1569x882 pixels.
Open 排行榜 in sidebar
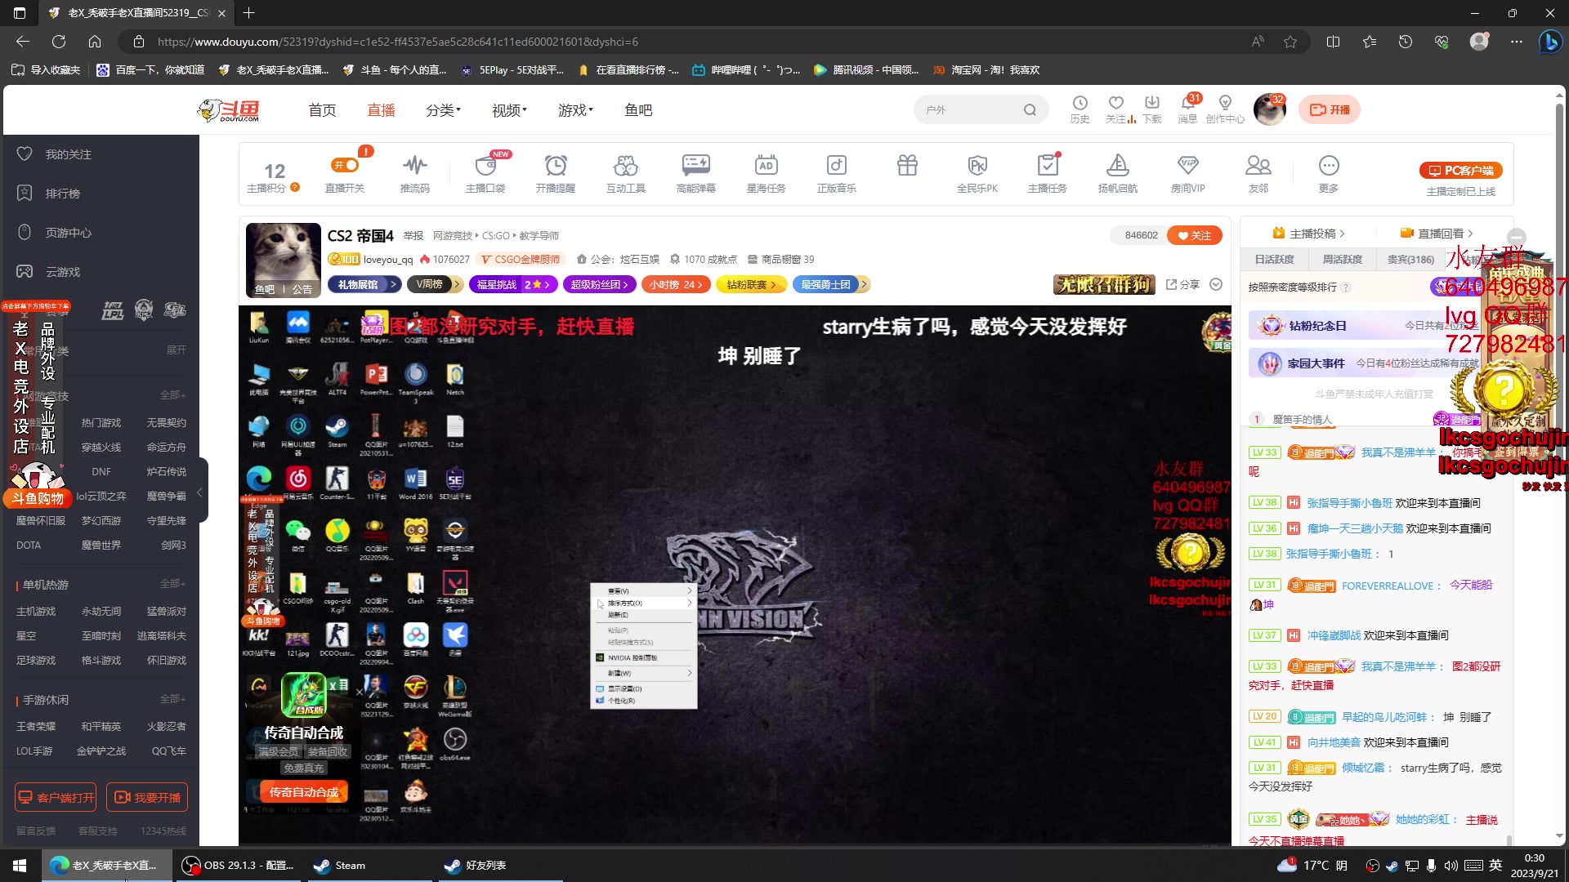(62, 194)
